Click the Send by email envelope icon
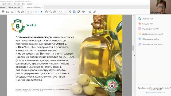 tap(8, 12)
